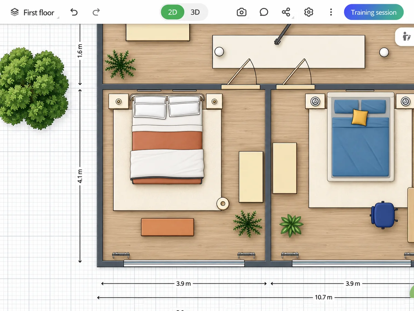
Task: Select the left bedroom's sliding window
Action: pos(184,264)
